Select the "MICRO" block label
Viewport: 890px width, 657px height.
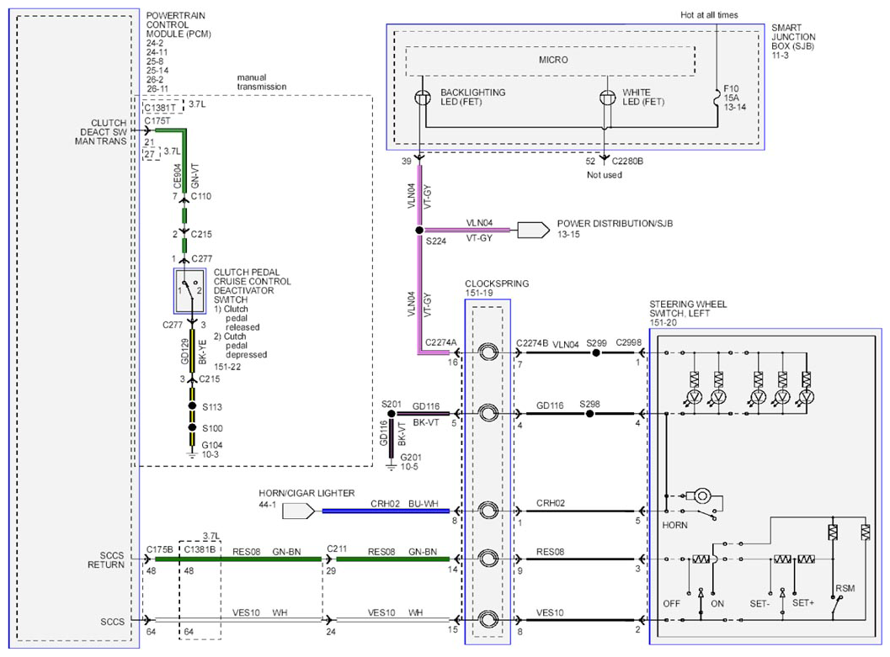coord(553,60)
